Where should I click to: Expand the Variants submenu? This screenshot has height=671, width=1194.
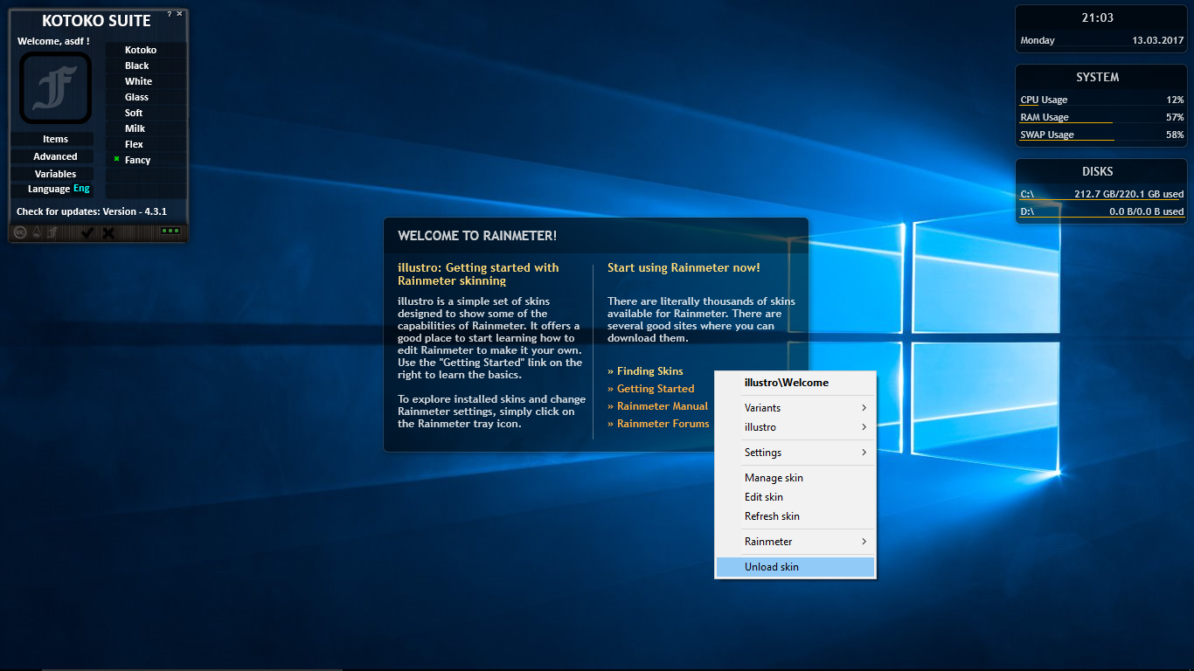pyautogui.click(x=795, y=408)
